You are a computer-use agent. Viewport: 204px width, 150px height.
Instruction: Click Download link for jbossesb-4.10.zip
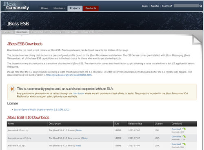[x=176, y=144]
